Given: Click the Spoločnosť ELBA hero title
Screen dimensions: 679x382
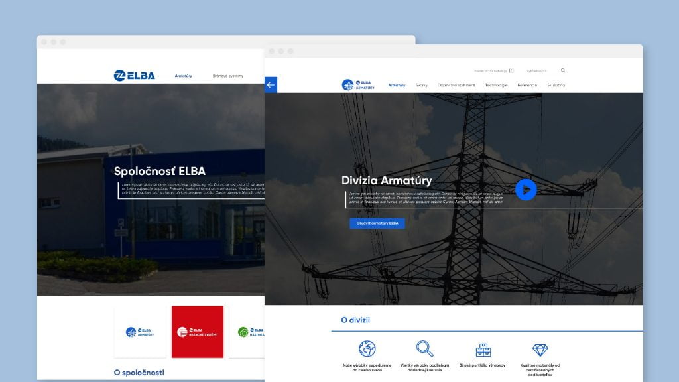Looking at the screenshot, I should click(159, 172).
